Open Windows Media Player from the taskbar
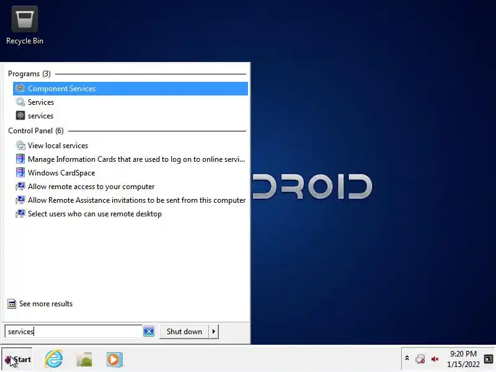 point(115,360)
